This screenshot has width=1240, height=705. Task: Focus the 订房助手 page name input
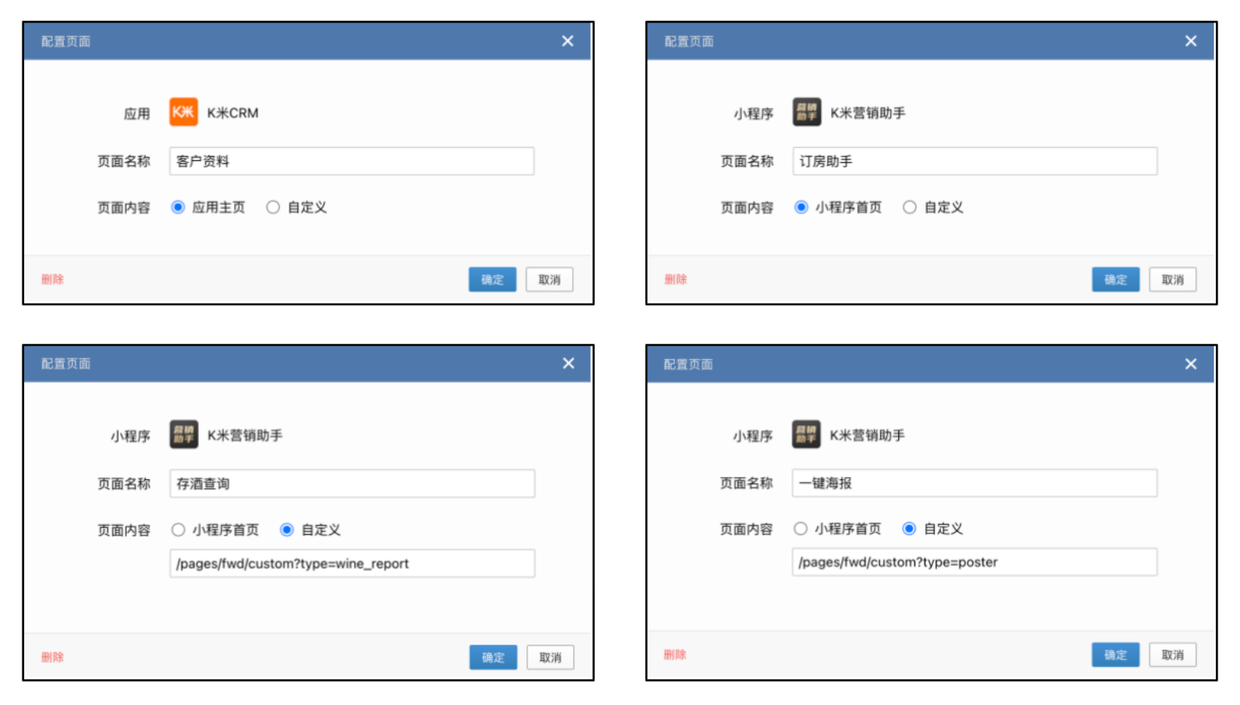974,161
